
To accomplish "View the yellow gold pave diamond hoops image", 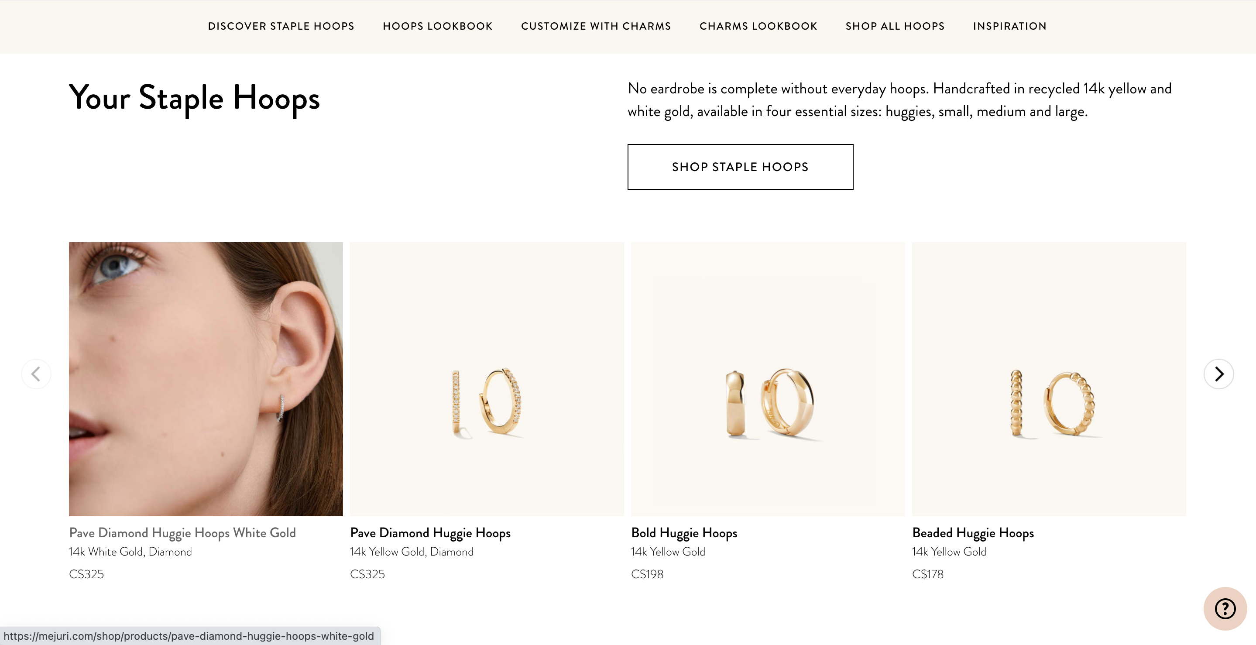I will click(487, 379).
